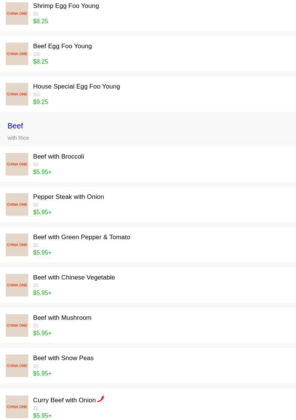Click the Beef with Mushroom thumbnail
Image resolution: width=296 pixels, height=420 pixels.
coord(17,325)
